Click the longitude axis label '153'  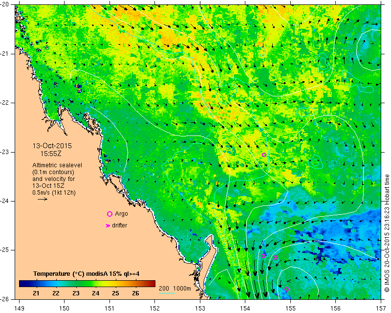pyautogui.click(x=200, y=309)
